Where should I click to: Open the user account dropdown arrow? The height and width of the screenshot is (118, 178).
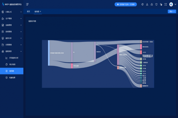[x=175, y=4]
